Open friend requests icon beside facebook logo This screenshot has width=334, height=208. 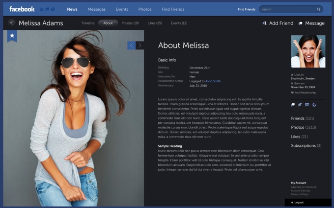click(x=41, y=9)
